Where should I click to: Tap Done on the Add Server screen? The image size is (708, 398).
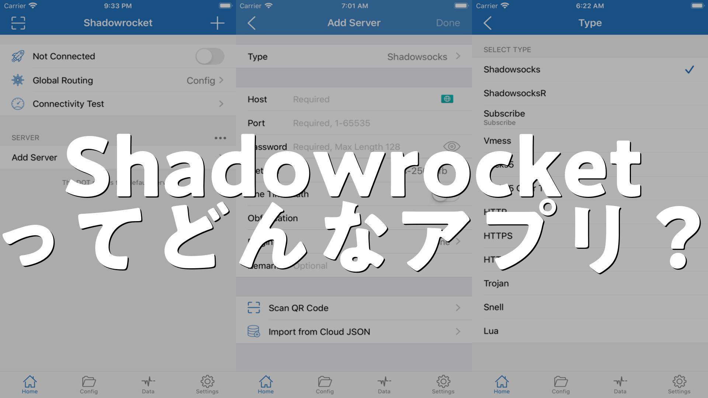tap(448, 23)
